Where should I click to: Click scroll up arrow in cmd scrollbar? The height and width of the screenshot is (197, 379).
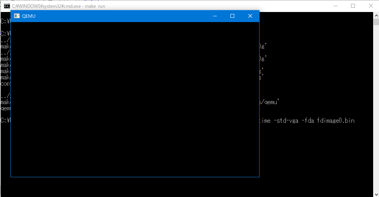pyautogui.click(x=376, y=15)
